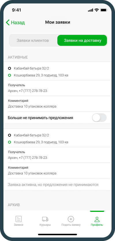Screen dimensions: 115x241
Task: Tap black origin circle in first request
Action: [10, 68]
